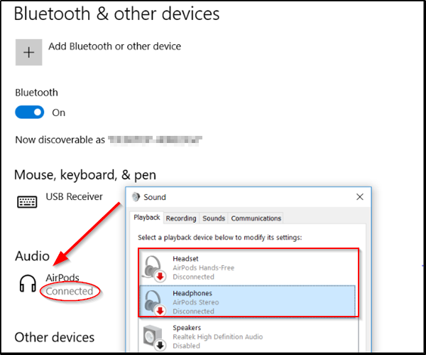Click the USB Receiver device name
This screenshot has width=426, height=355.
(75, 196)
